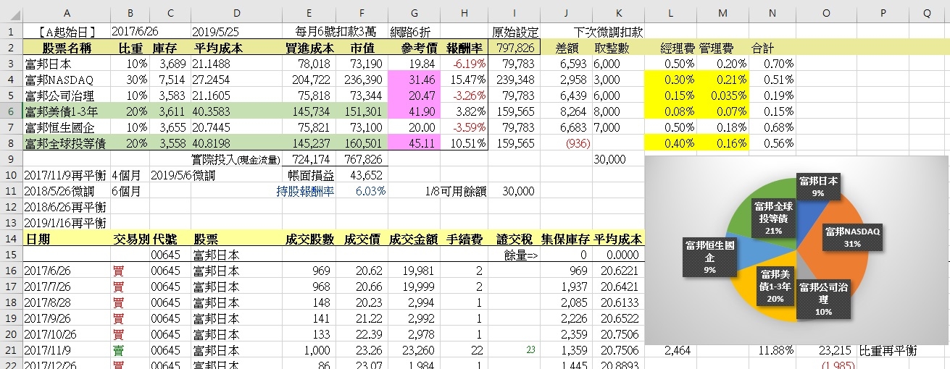This screenshot has height=369, width=950.
Task: Click the 比重再平衡 note cell
Action: point(888,350)
